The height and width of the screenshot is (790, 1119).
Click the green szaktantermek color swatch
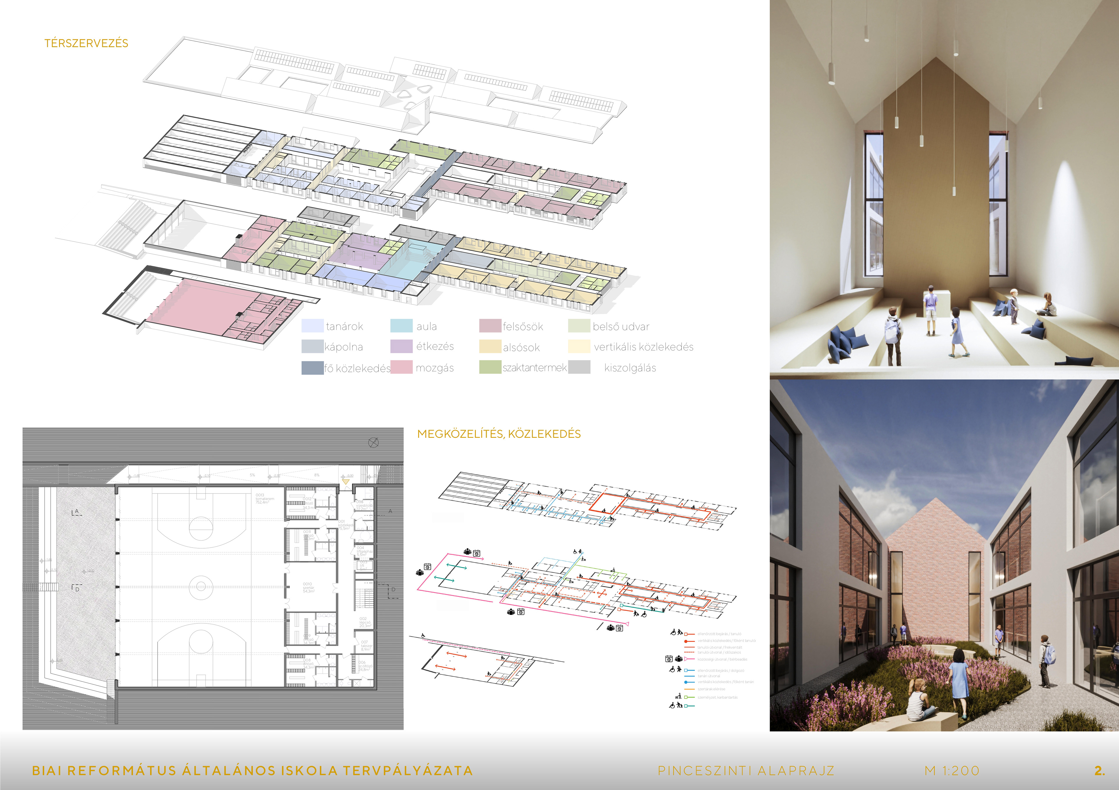490,367
